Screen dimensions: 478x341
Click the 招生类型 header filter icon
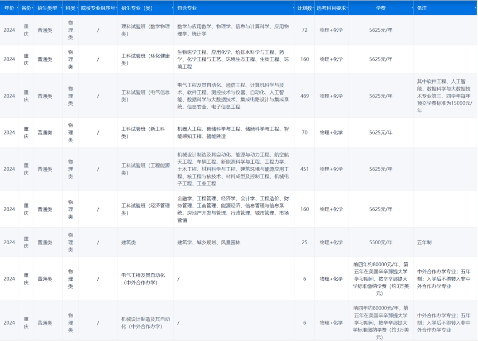61,7
